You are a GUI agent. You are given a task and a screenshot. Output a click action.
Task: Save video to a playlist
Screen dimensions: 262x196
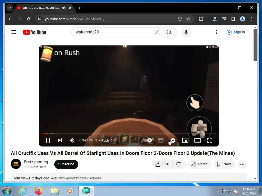coord(224,164)
